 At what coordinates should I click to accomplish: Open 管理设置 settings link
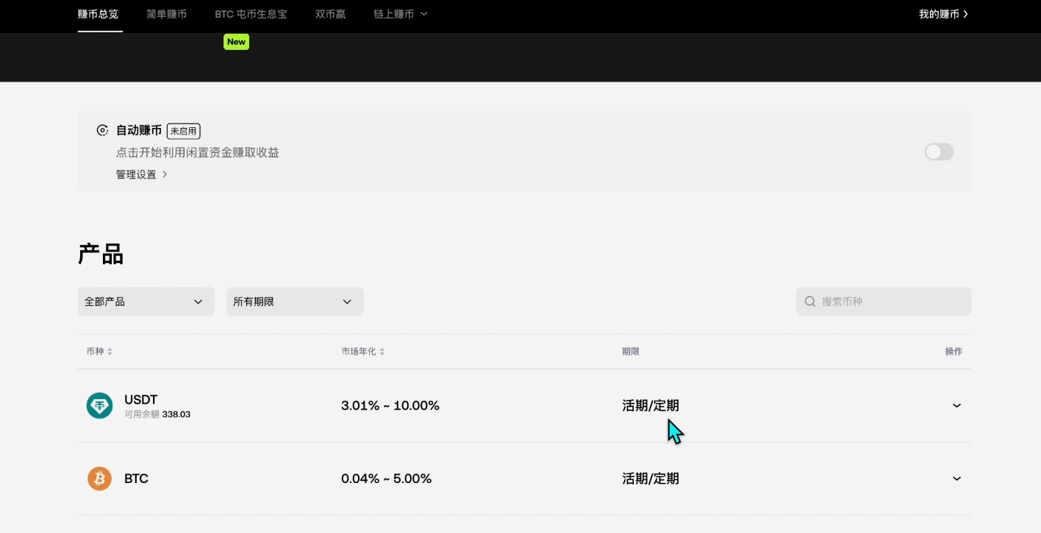click(135, 174)
